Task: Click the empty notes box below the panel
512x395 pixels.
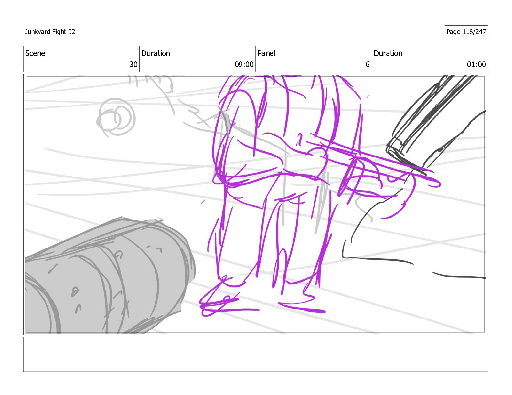Action: pyautogui.click(x=255, y=354)
